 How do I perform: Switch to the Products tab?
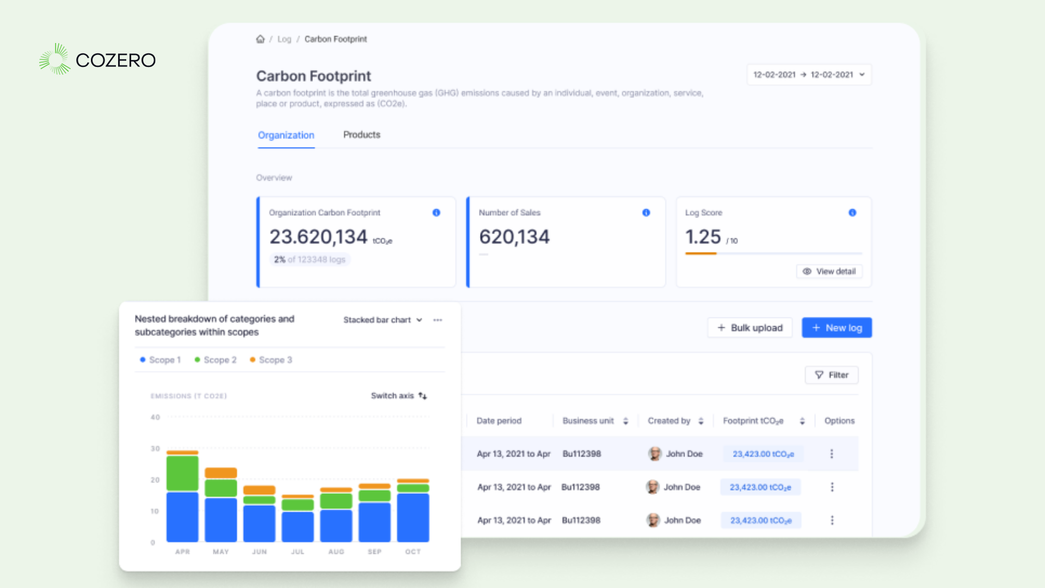pos(361,135)
